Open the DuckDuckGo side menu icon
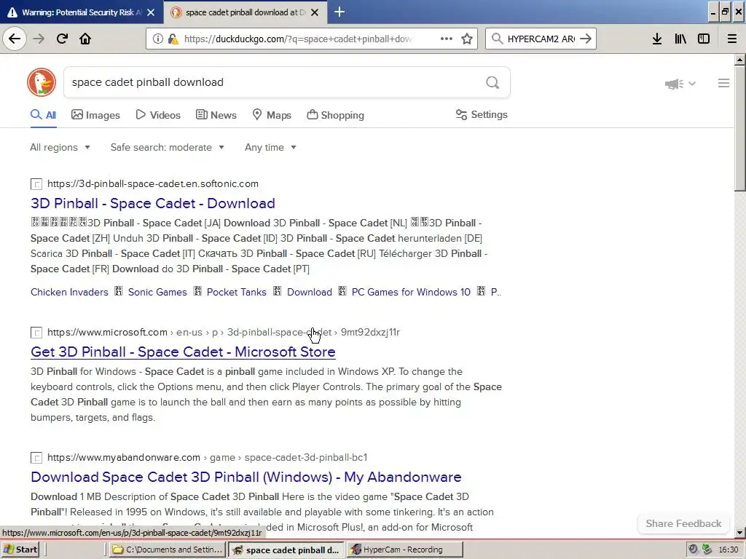This screenshot has width=746, height=559. (723, 83)
